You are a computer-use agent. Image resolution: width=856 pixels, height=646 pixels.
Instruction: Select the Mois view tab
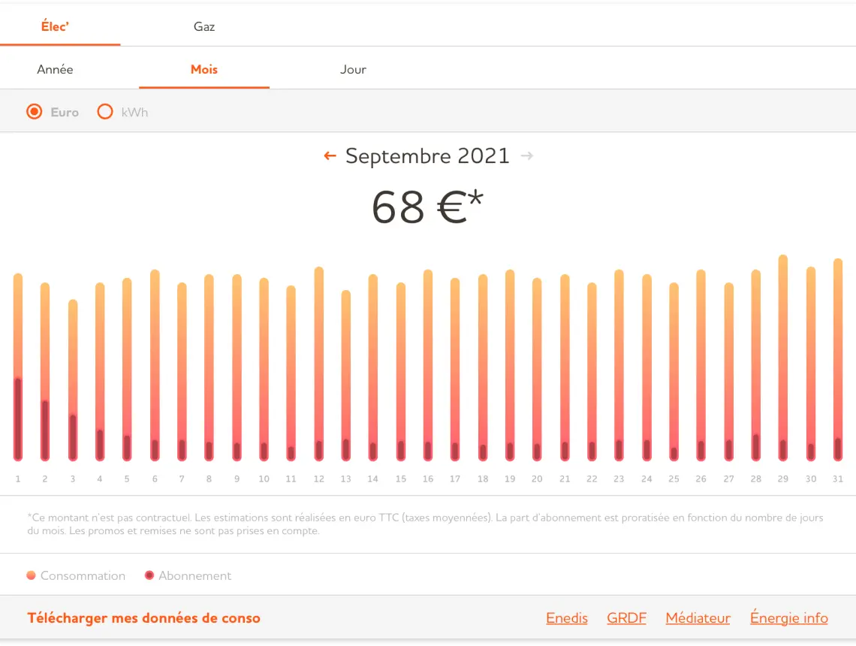[x=204, y=69]
